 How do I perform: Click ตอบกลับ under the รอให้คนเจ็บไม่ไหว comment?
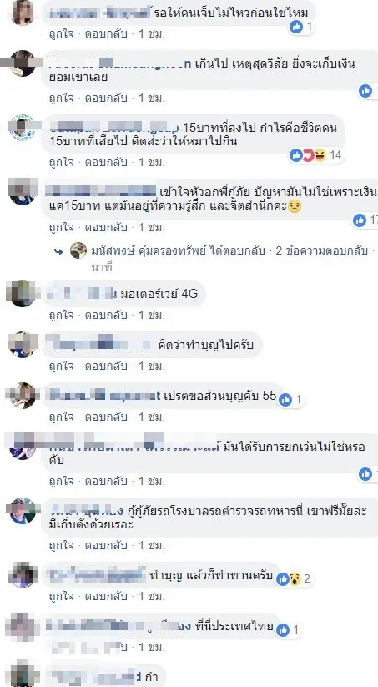pyautogui.click(x=106, y=34)
